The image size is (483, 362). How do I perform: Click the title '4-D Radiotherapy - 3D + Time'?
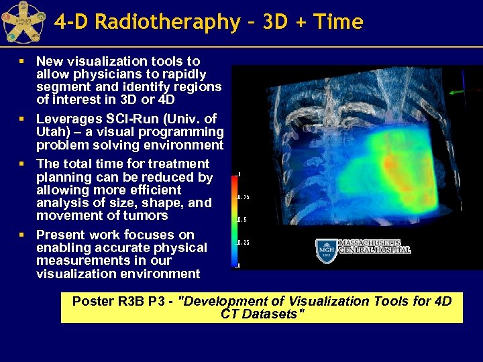209,21
